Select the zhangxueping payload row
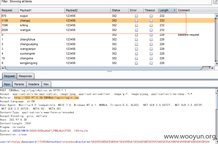 [x=107, y=44]
